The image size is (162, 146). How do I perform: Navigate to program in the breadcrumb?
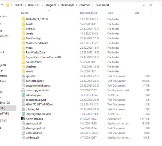[x=51, y=5]
